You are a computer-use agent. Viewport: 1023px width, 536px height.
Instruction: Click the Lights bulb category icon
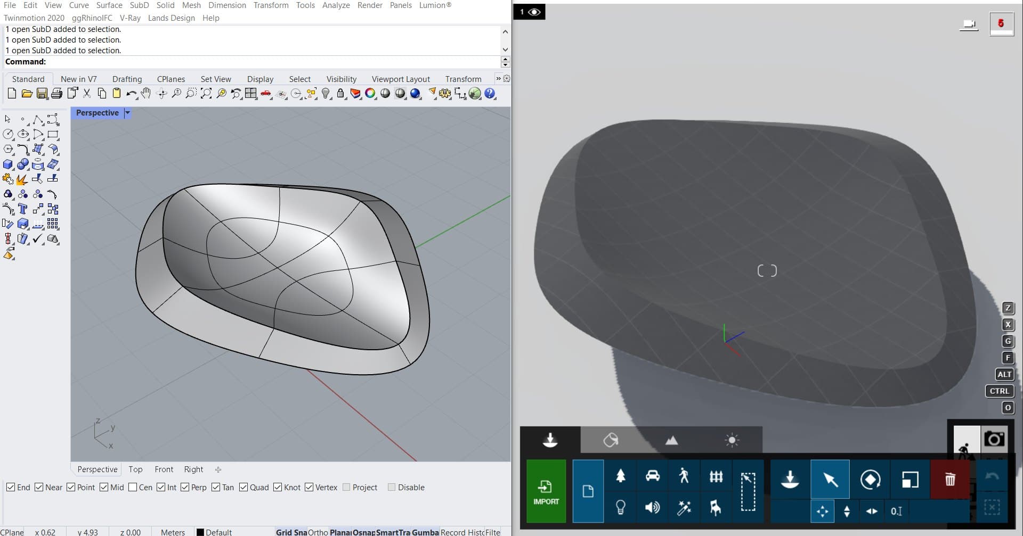pos(620,507)
